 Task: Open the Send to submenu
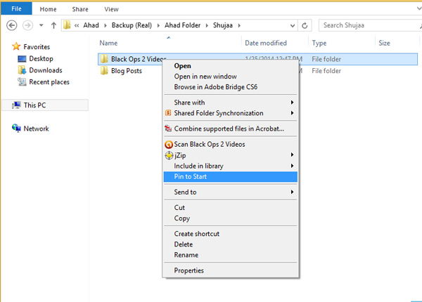231,192
